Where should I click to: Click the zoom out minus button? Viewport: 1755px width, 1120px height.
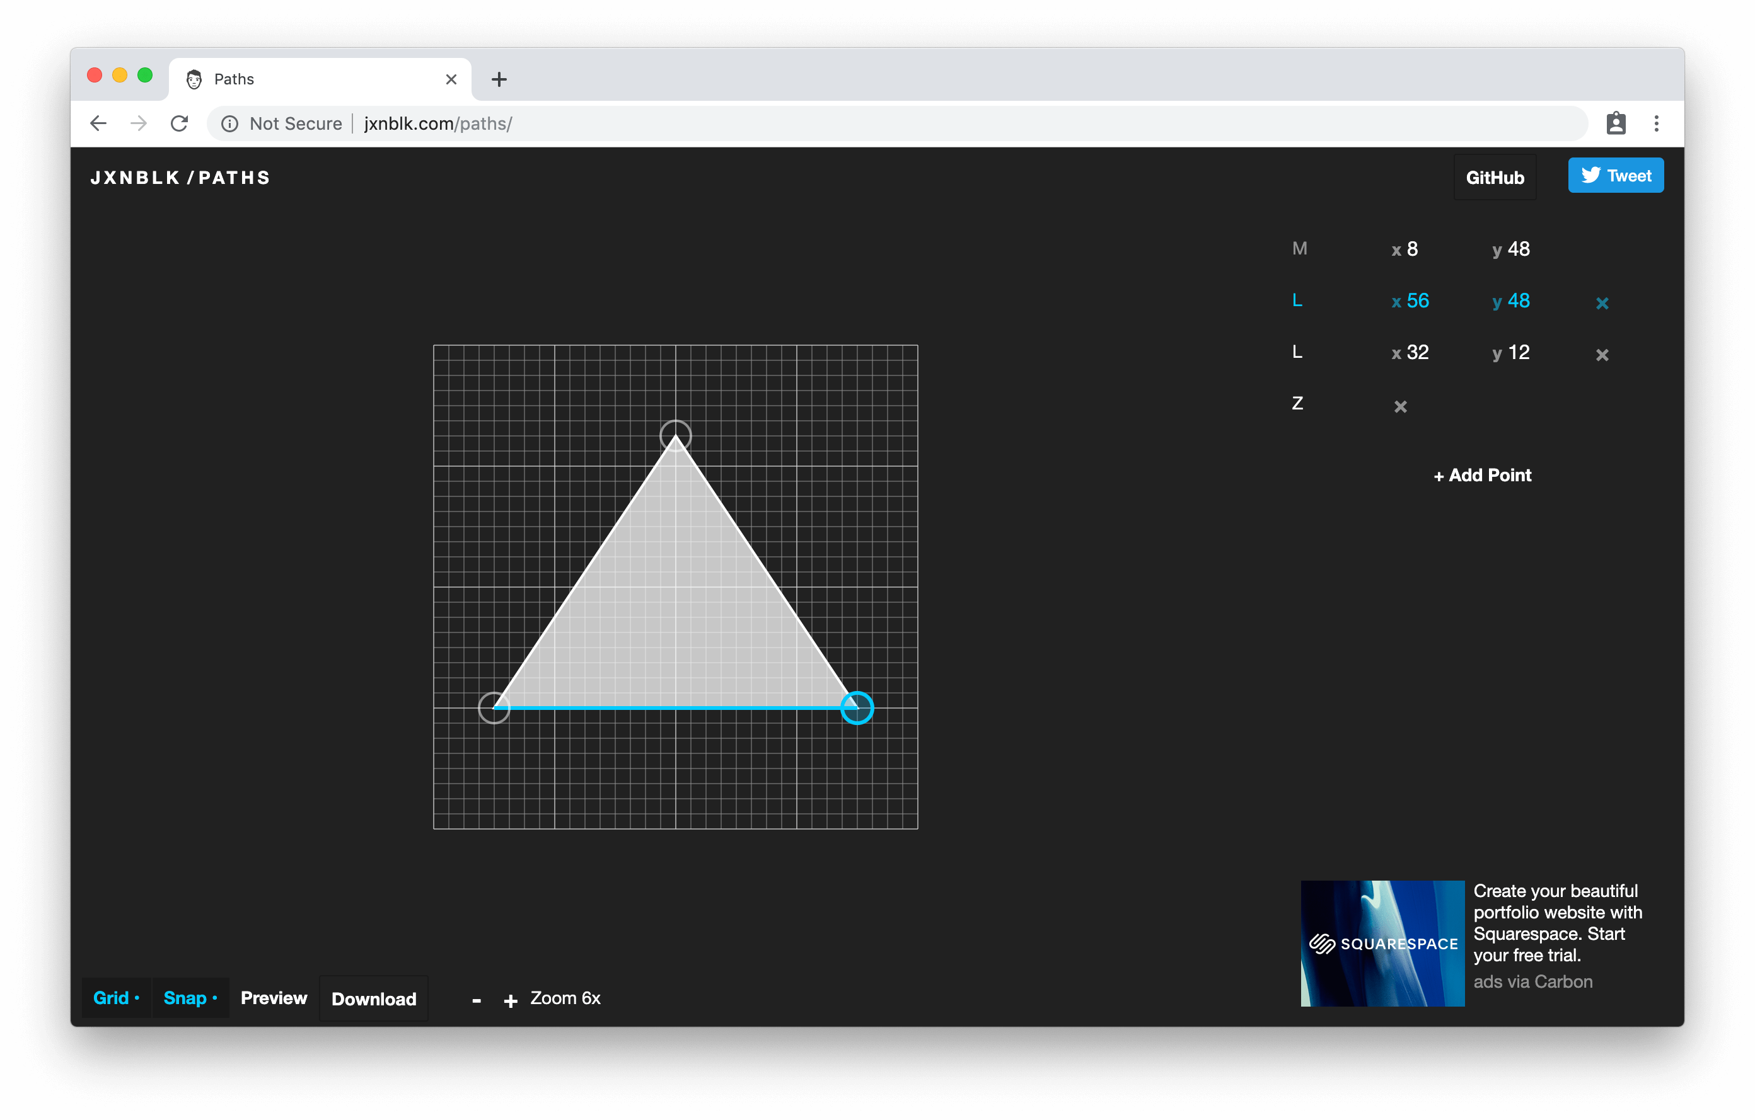[477, 1000]
